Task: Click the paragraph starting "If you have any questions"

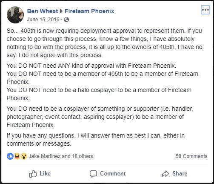Action: click(95, 140)
